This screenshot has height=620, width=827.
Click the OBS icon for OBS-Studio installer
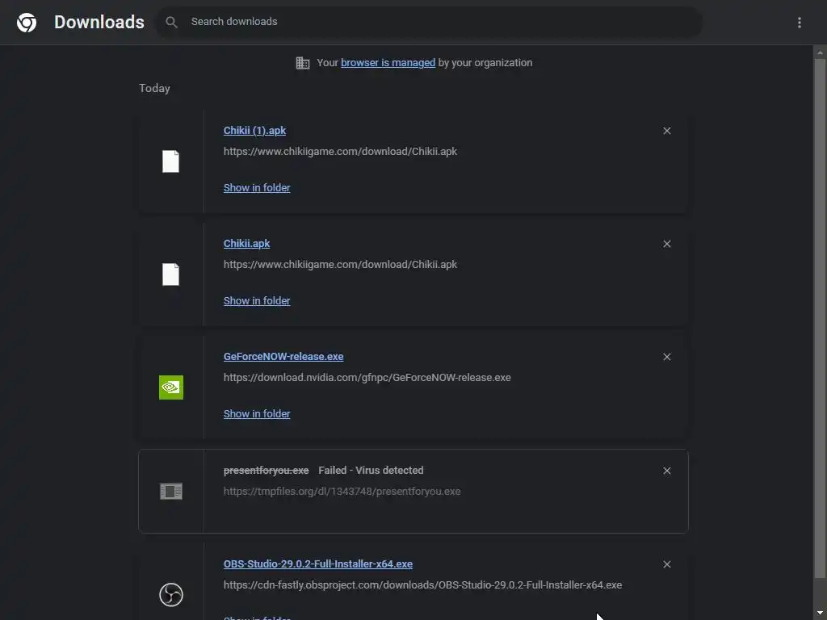tap(171, 595)
